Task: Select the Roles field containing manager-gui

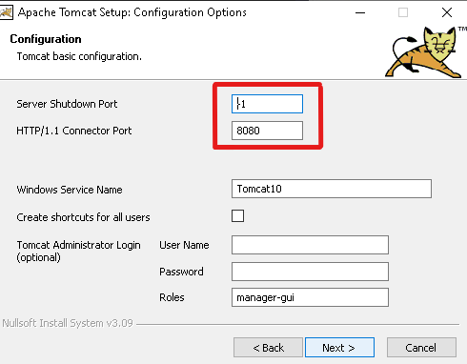Action: (x=310, y=297)
